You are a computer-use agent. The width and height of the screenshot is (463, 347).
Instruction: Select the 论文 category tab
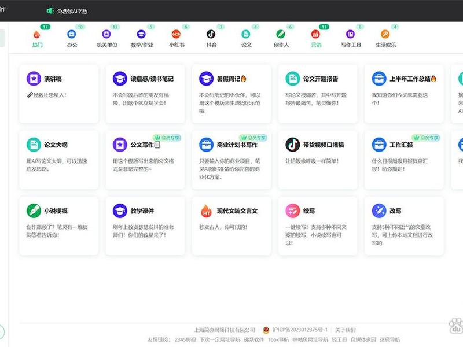pyautogui.click(x=246, y=39)
